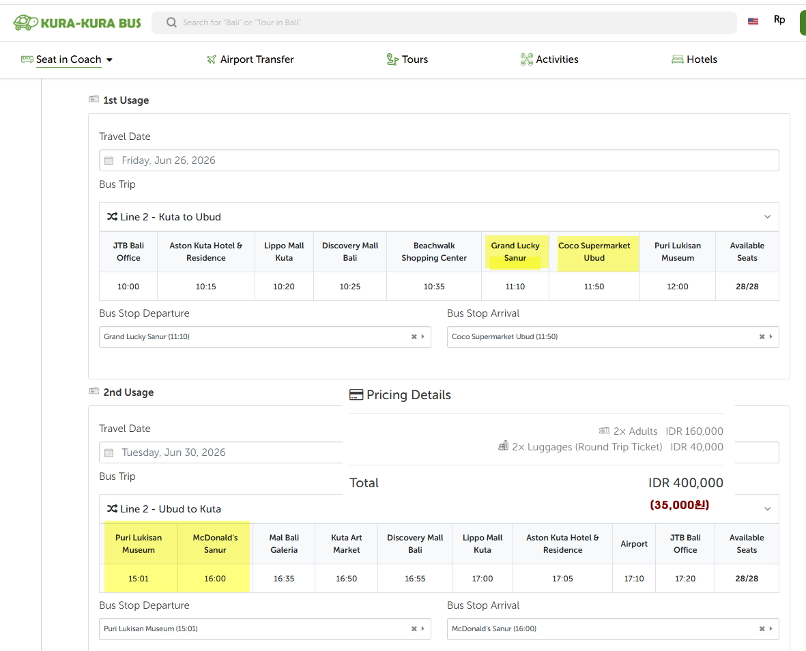Click the 15:01 time cell

click(x=139, y=579)
